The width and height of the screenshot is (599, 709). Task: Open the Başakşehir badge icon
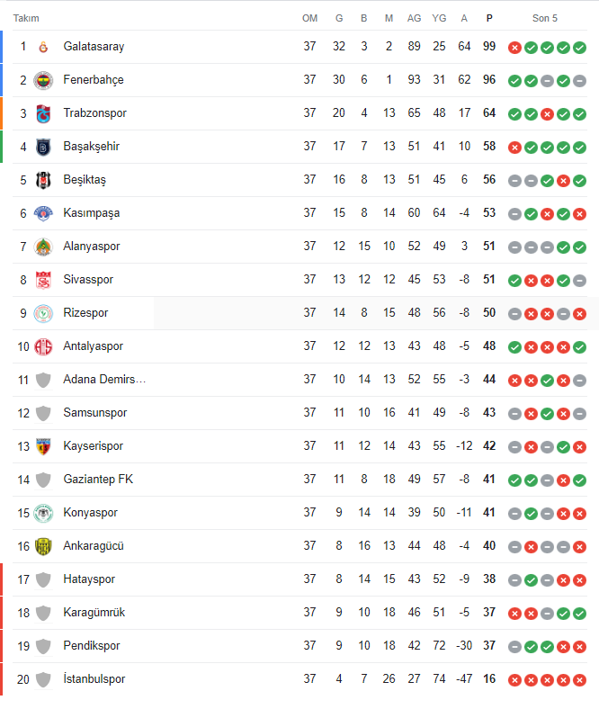[x=43, y=147]
